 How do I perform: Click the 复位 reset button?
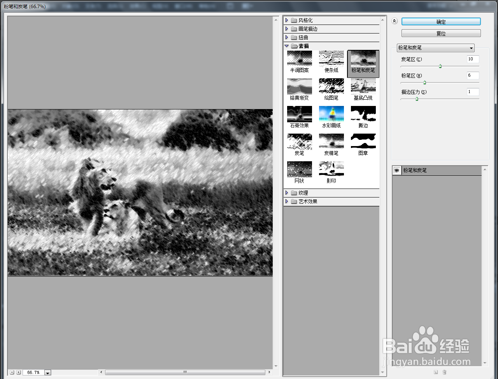[x=441, y=33]
